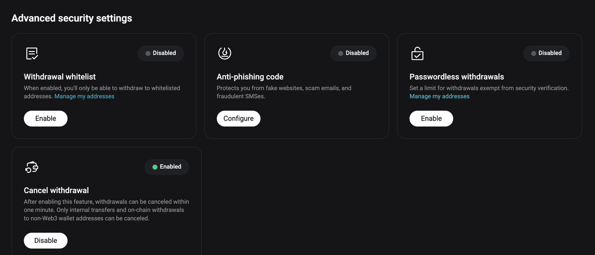Enable the Withdrawal whitelist
This screenshot has height=255, width=595.
click(x=46, y=118)
